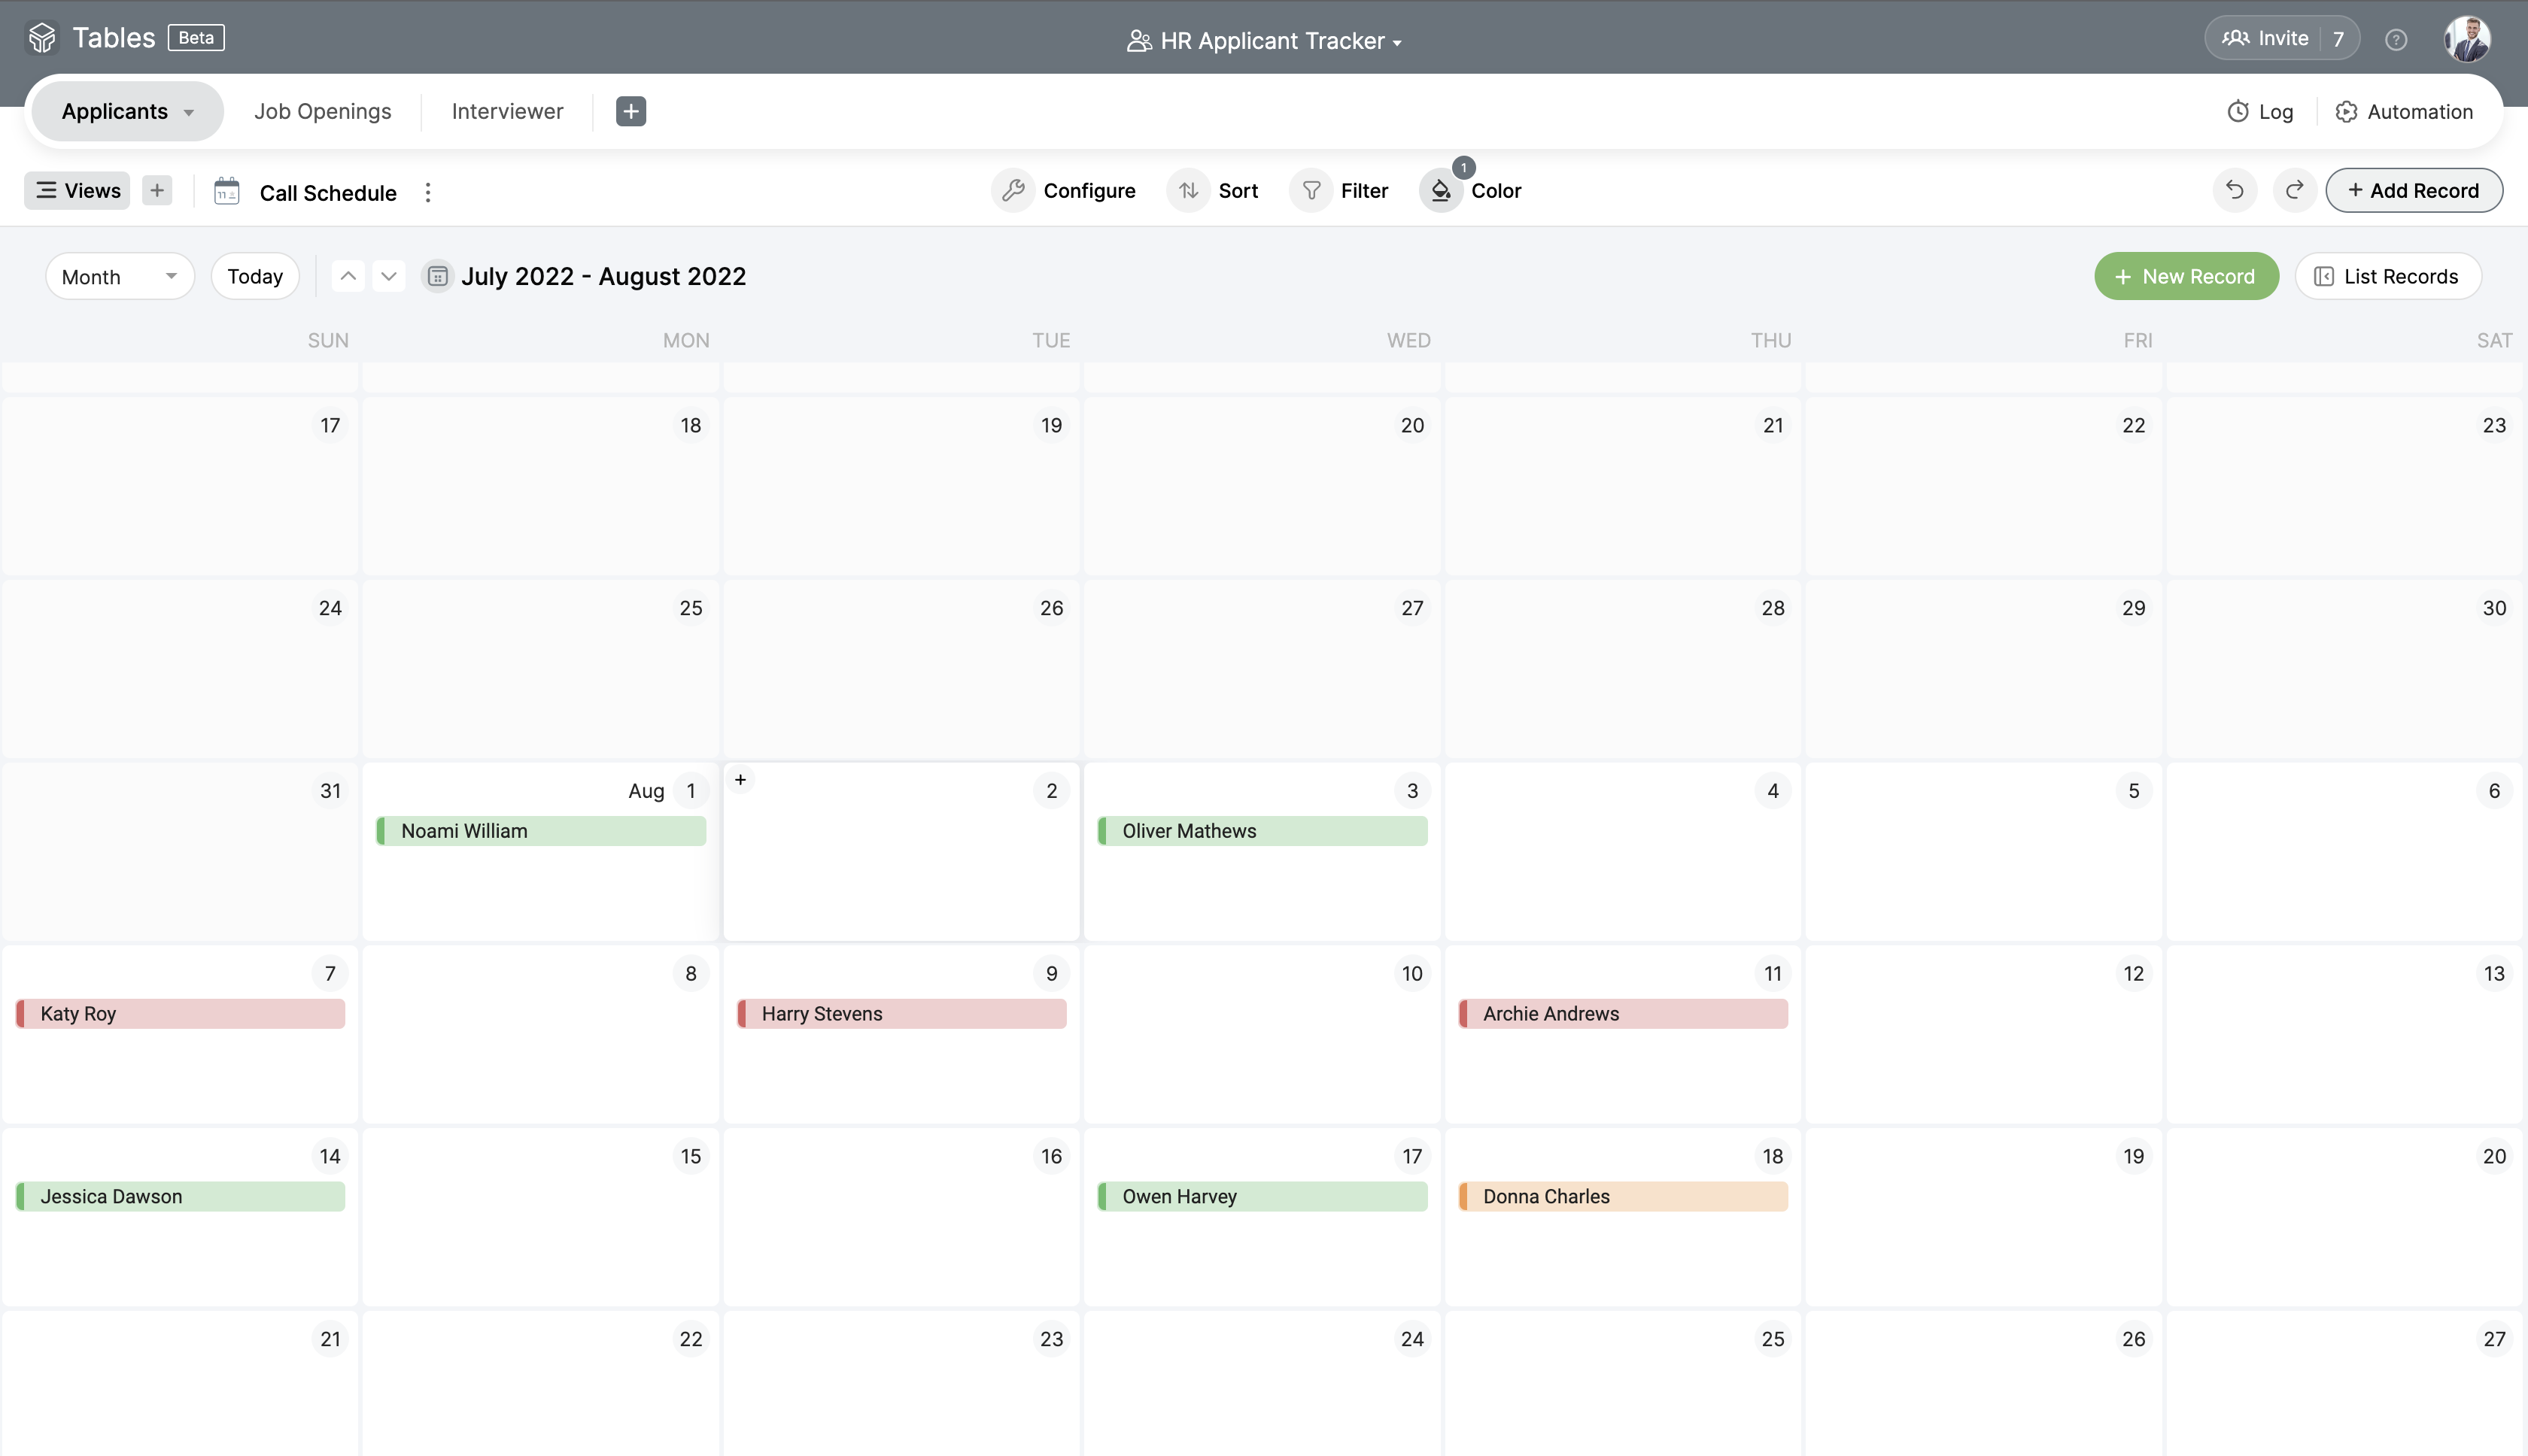Viewport: 2528px width, 1456px height.
Task: Click the Oliver Mathews calendar event
Action: (1262, 831)
